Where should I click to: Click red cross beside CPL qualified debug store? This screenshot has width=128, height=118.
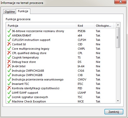tap(9, 53)
